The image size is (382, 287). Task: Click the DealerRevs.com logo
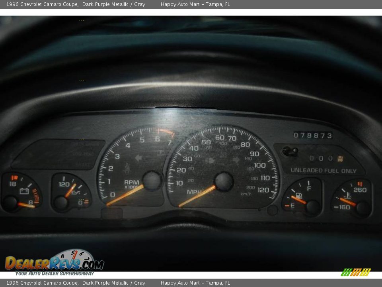tap(55, 262)
